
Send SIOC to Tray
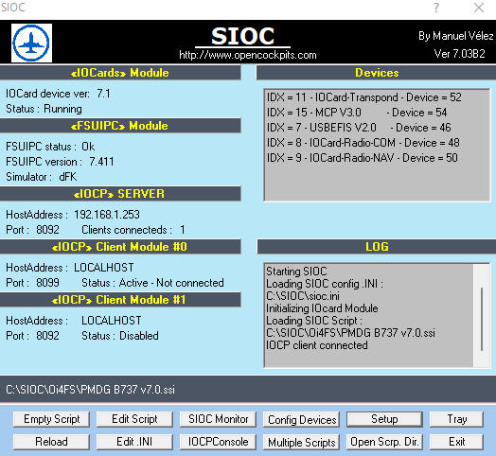tap(457, 419)
